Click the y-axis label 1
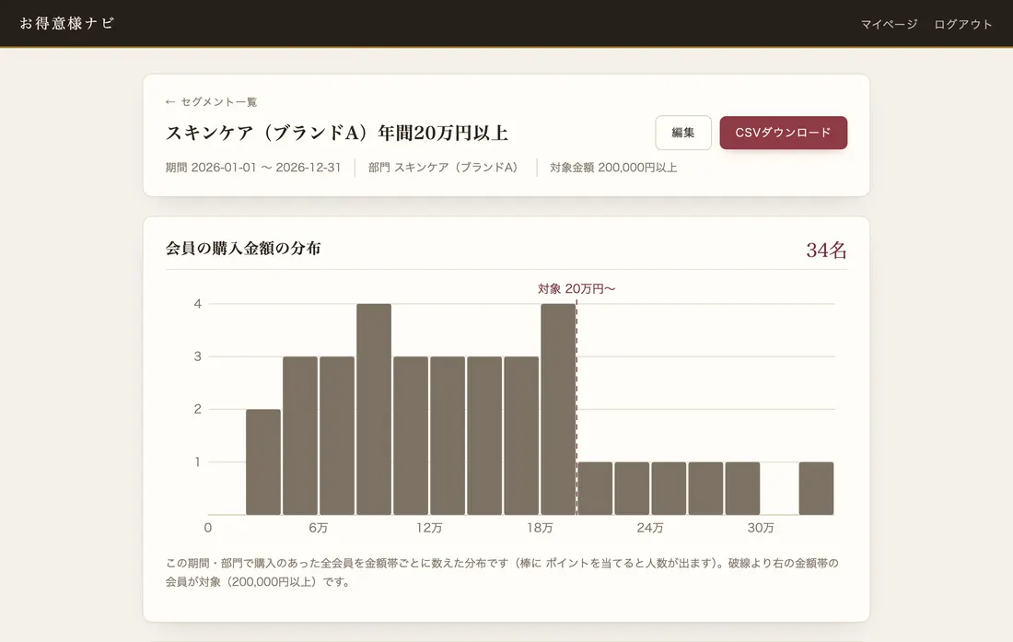Viewport: 1013px width, 642px height. [x=198, y=461]
